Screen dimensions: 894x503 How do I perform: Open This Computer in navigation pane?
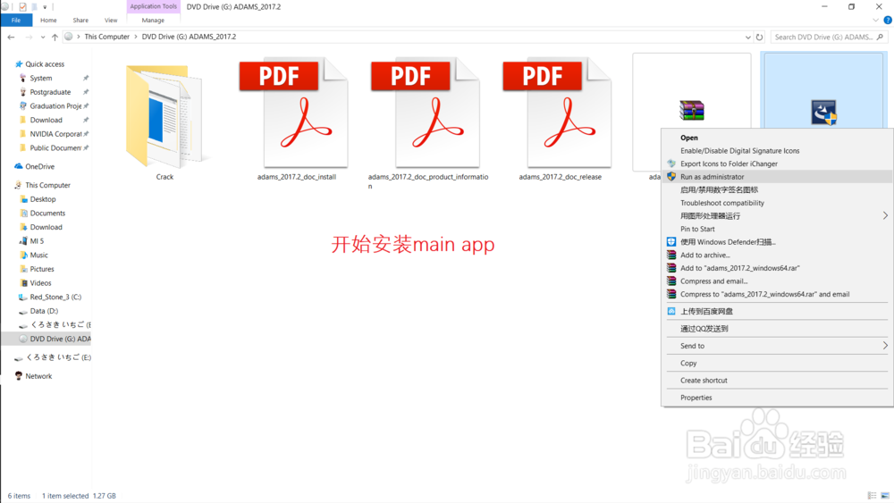click(x=47, y=185)
